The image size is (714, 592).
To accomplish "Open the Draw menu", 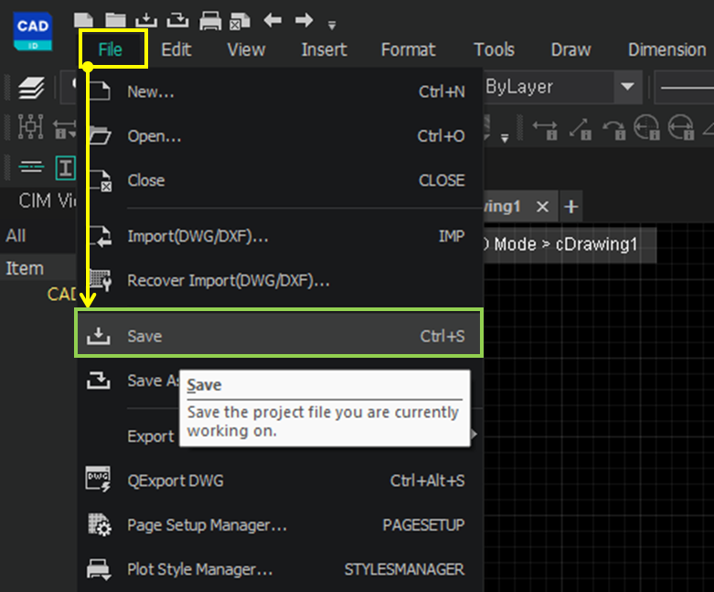I will point(570,49).
